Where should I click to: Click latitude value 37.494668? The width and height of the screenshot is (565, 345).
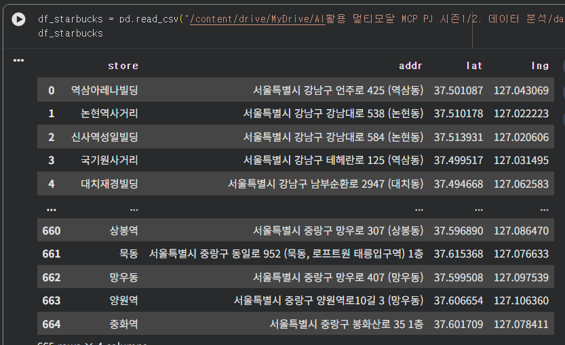459,184
